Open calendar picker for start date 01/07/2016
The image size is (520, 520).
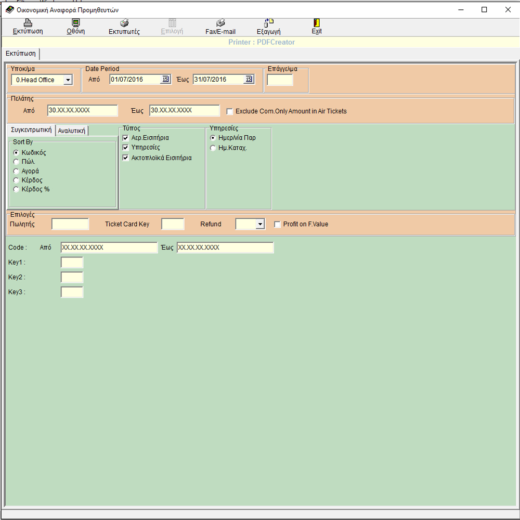pyautogui.click(x=165, y=80)
